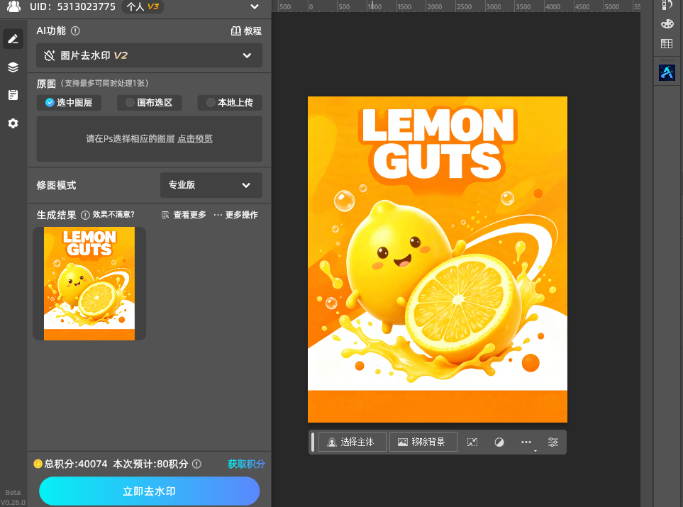Click the 获取积分 link
Image resolution: width=683 pixels, height=507 pixels.
coord(246,464)
